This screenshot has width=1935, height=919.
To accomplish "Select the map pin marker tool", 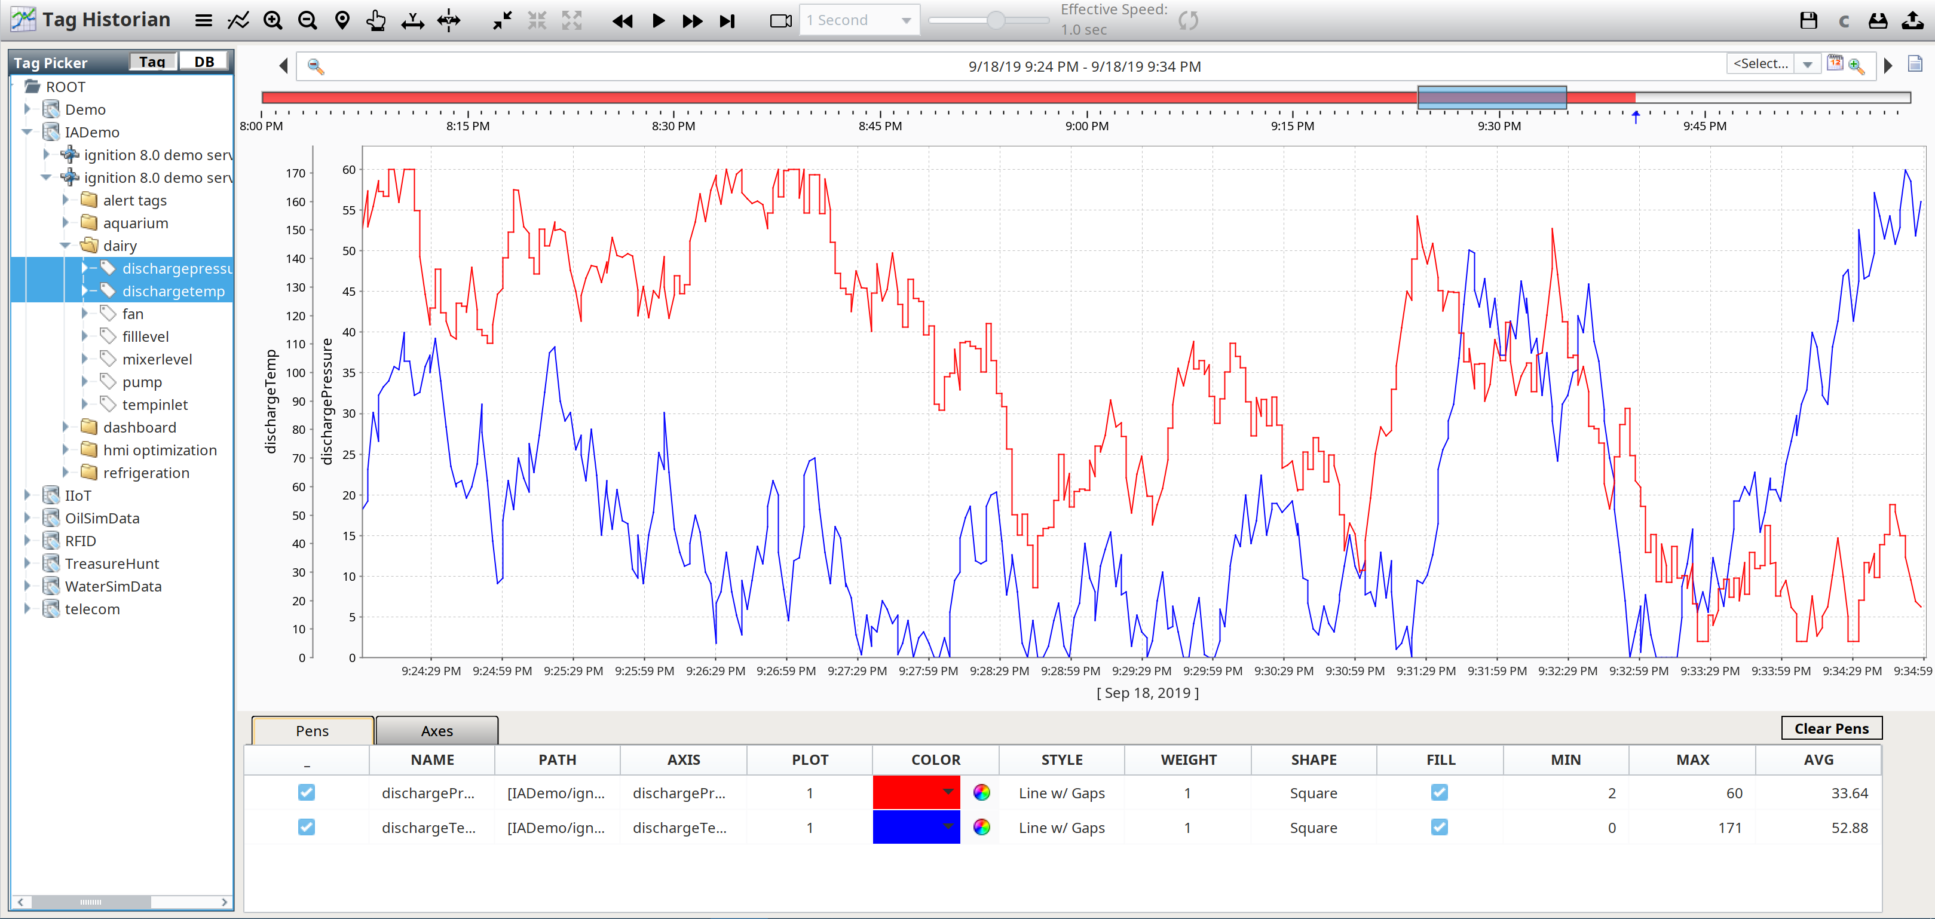I will coord(342,20).
